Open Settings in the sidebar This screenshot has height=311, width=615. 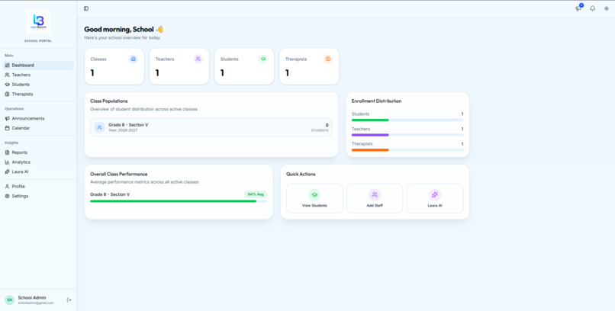pos(38,196)
